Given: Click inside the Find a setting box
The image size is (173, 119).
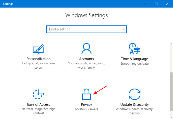Looking at the screenshot, I should (x=84, y=29).
